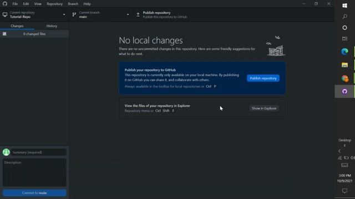Open Google Chrome from taskbar

click(344, 78)
